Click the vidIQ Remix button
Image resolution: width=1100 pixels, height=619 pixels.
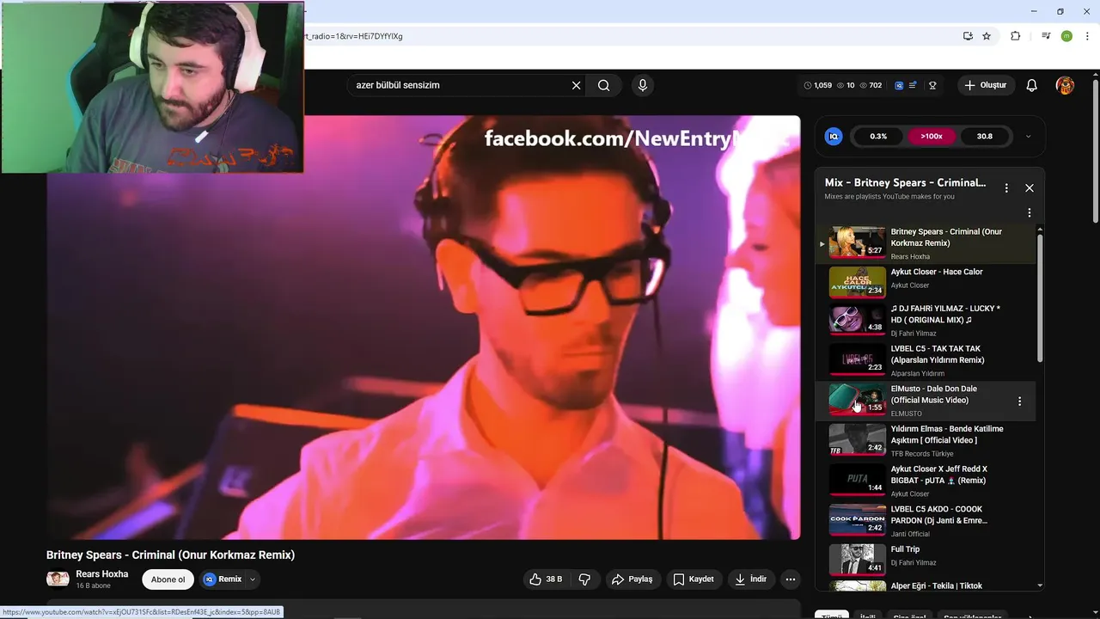[223, 579]
